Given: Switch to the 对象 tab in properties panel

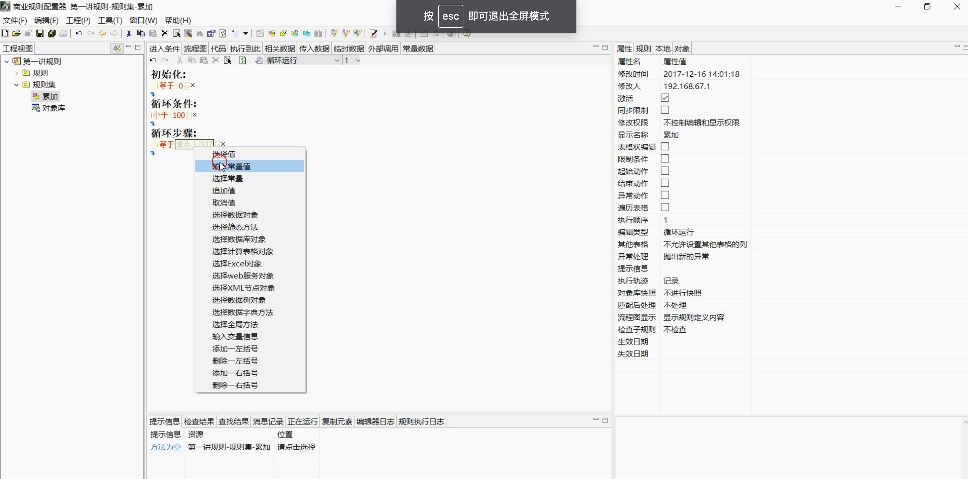Looking at the screenshot, I should 682,48.
